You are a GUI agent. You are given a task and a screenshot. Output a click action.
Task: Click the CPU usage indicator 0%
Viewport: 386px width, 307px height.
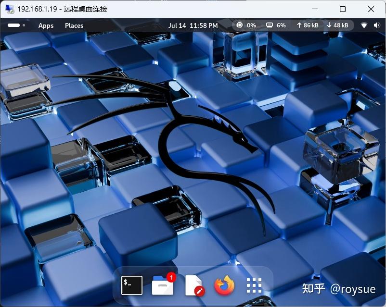(x=246, y=25)
